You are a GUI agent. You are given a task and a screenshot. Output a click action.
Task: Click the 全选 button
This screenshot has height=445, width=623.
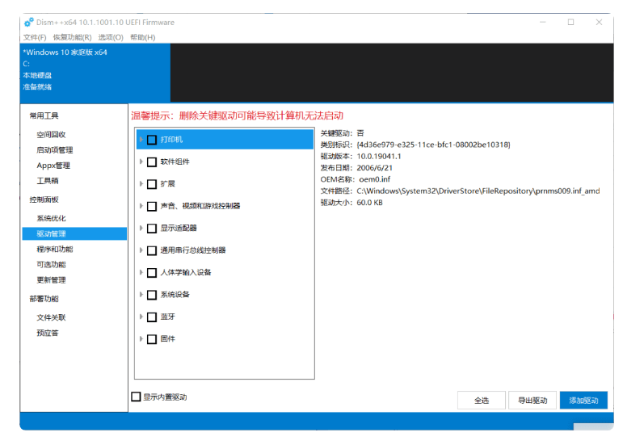[481, 401]
